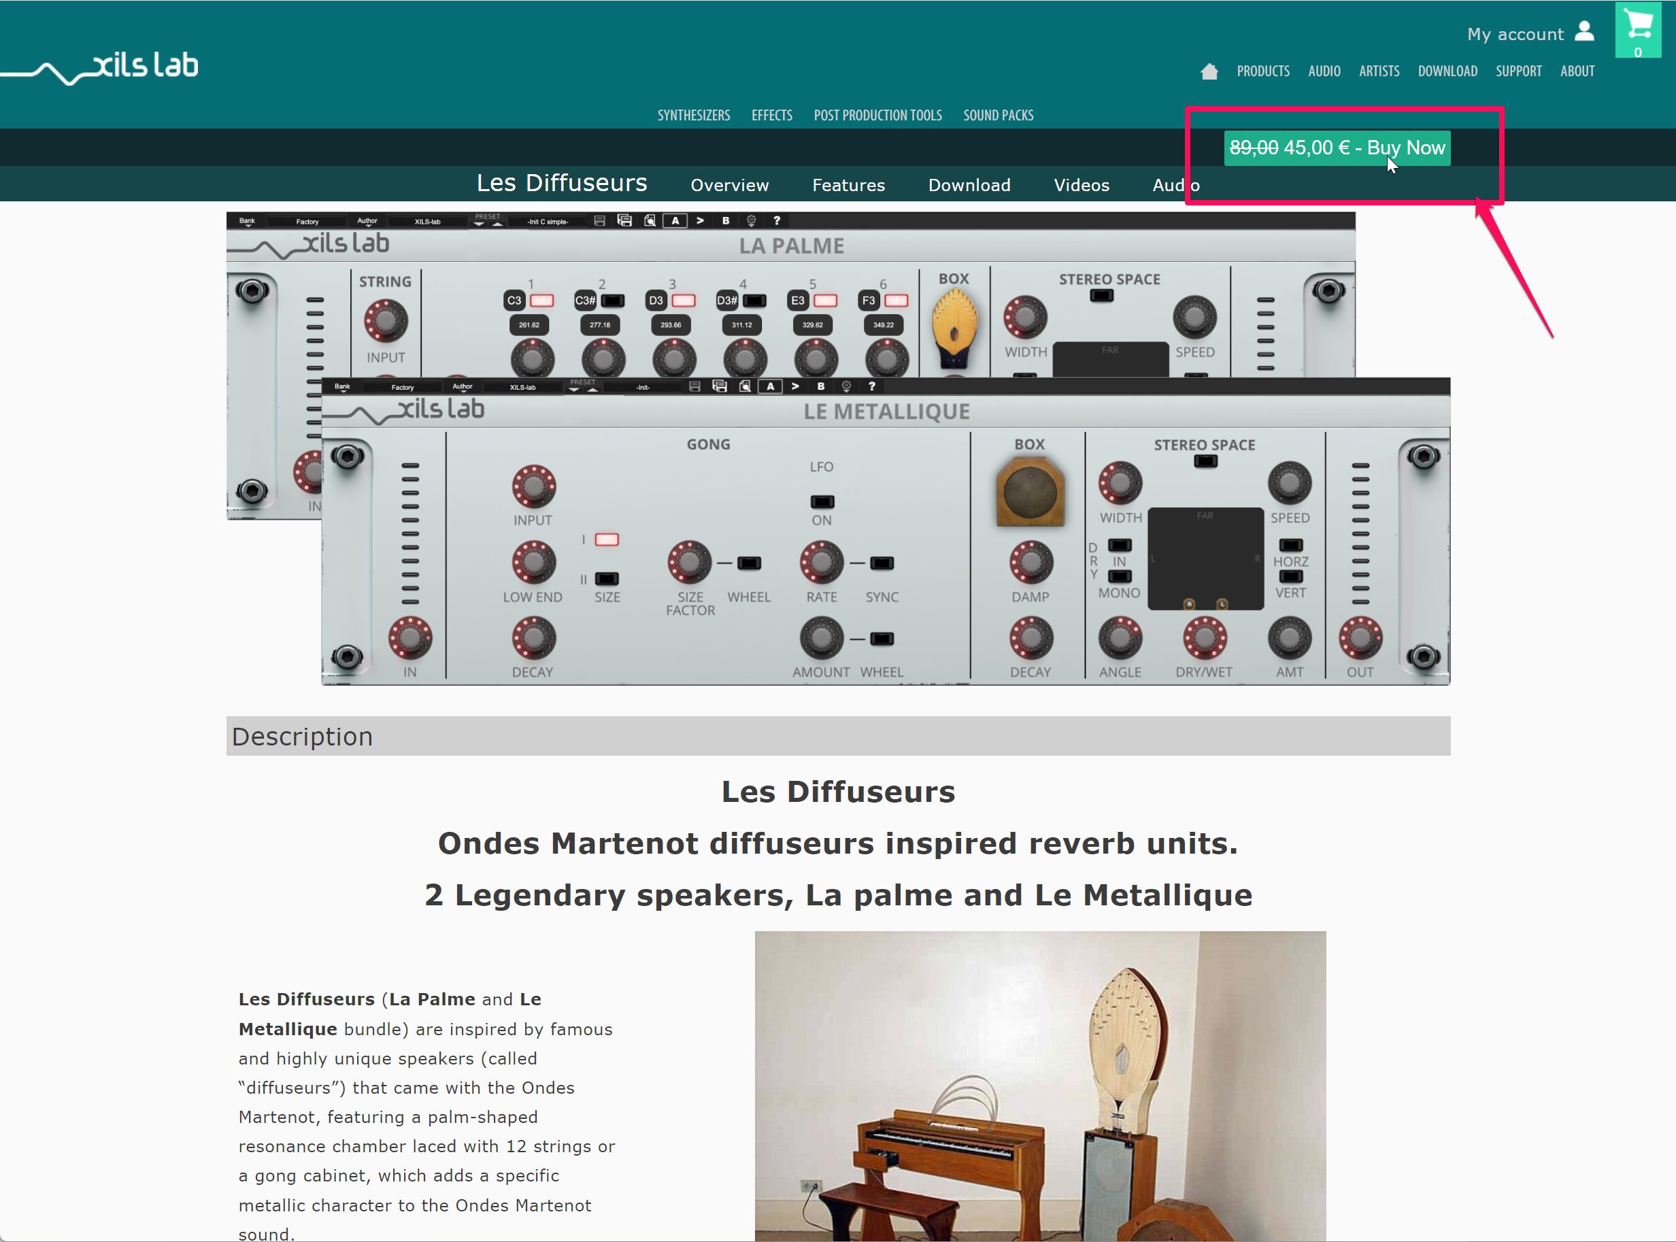Toggle the C3 string switch in La Palme
Image resolution: width=1676 pixels, height=1242 pixels.
[542, 301]
